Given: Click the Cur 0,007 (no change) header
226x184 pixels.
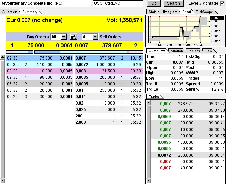Looking at the screenshot, I should click(34, 20).
